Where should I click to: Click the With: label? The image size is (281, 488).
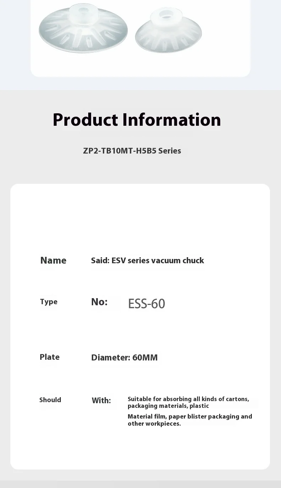pos(101,401)
